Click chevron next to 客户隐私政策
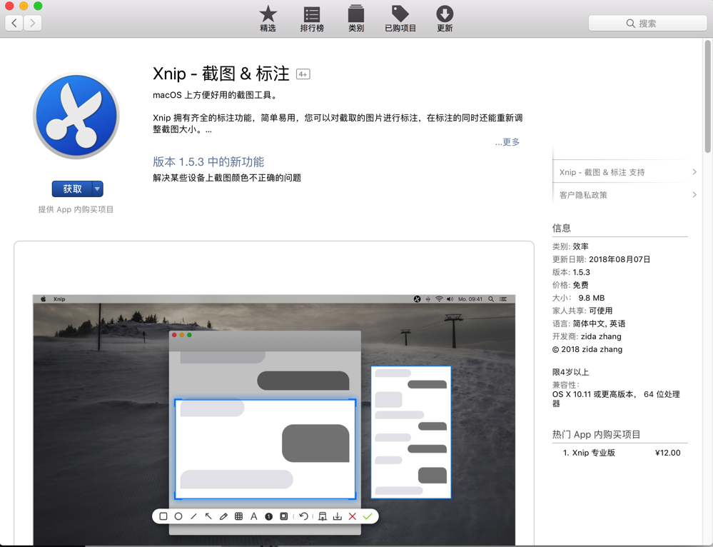713x547 pixels. [694, 195]
